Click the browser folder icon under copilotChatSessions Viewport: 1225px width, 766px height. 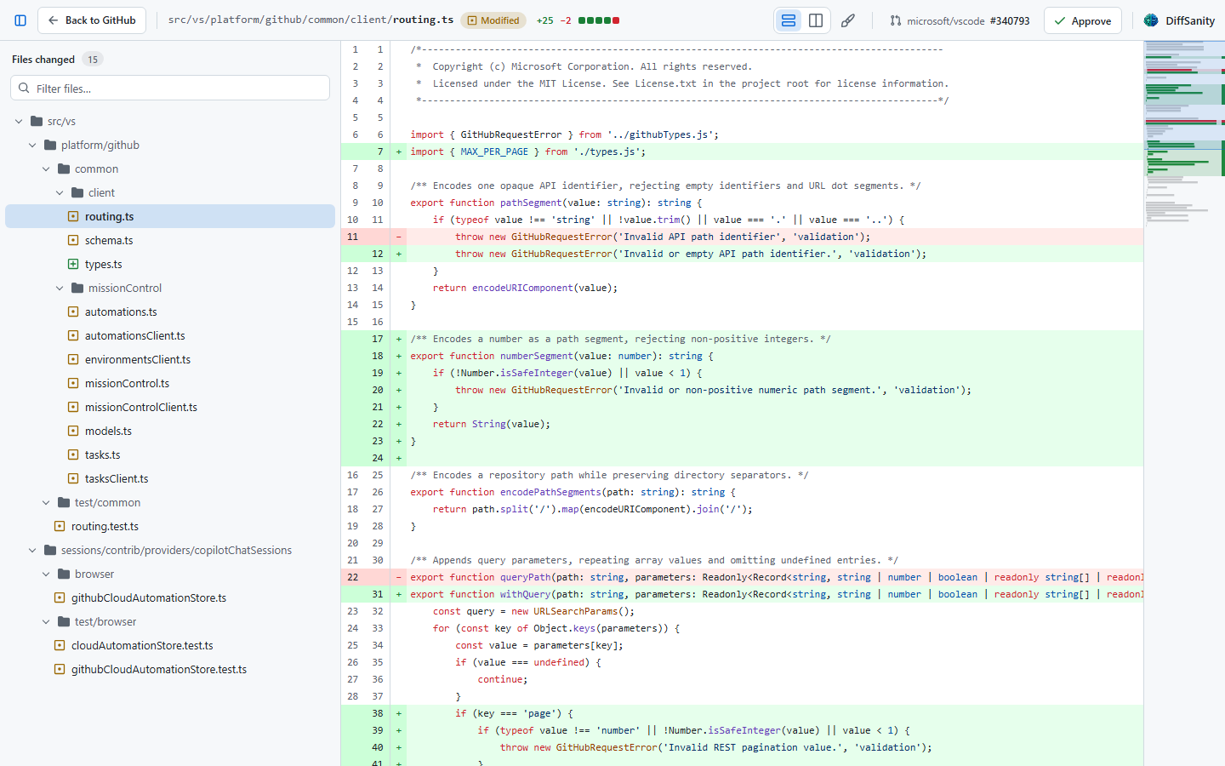(x=64, y=574)
